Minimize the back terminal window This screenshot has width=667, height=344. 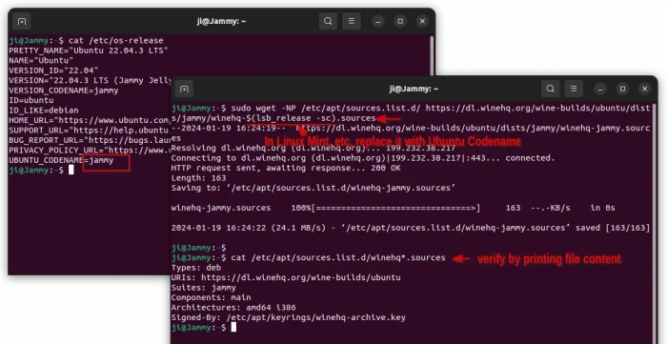pyautogui.click(x=377, y=21)
